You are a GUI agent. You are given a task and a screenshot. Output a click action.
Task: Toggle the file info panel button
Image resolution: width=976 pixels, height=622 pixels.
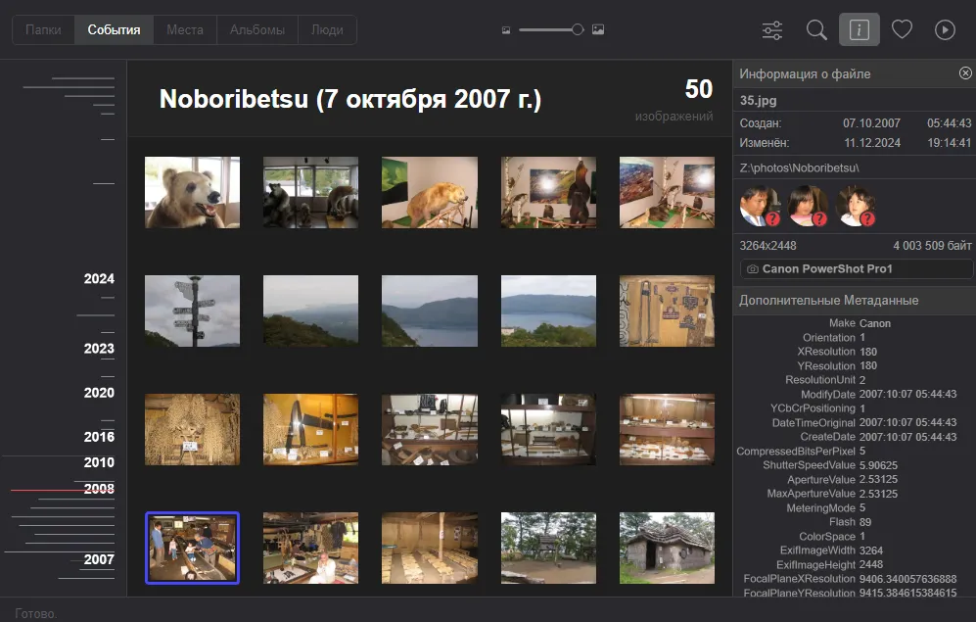tap(859, 30)
